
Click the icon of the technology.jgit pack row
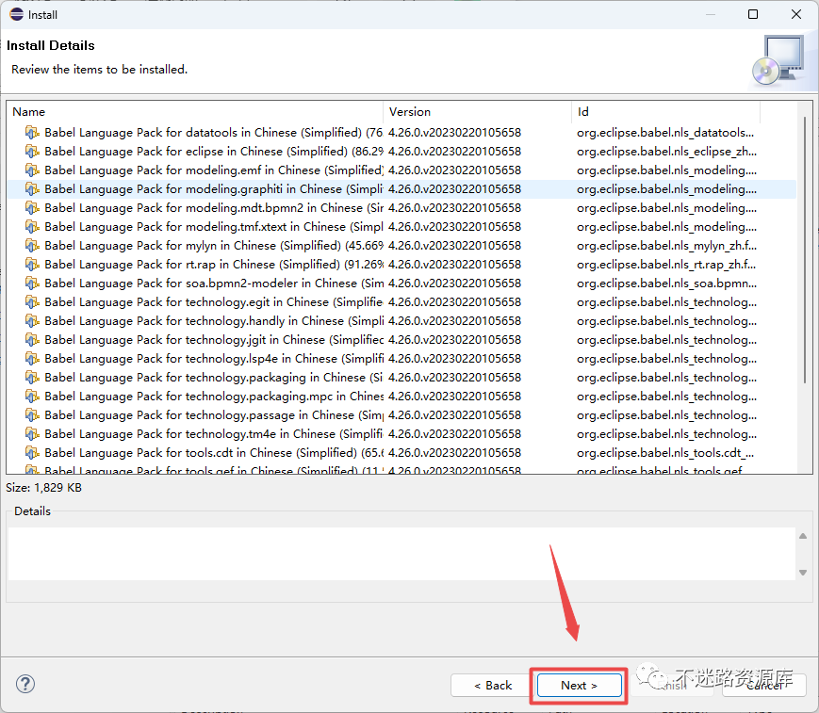click(32, 339)
